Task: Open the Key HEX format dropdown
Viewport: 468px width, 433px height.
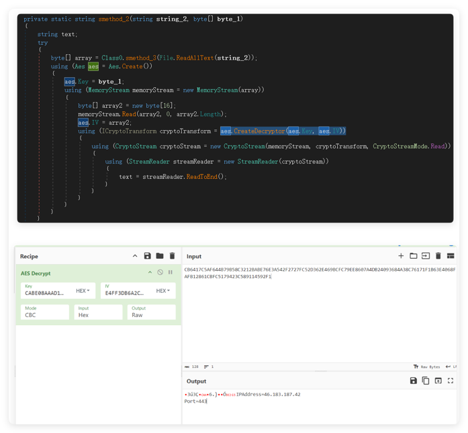Action: [83, 290]
